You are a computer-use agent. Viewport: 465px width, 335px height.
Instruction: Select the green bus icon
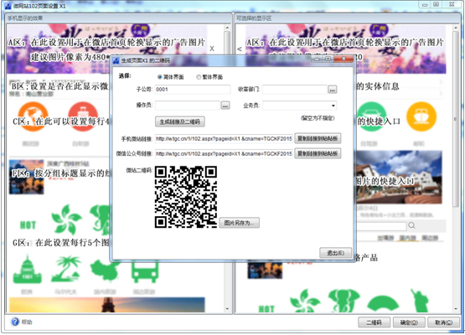pyautogui.click(x=145, y=272)
